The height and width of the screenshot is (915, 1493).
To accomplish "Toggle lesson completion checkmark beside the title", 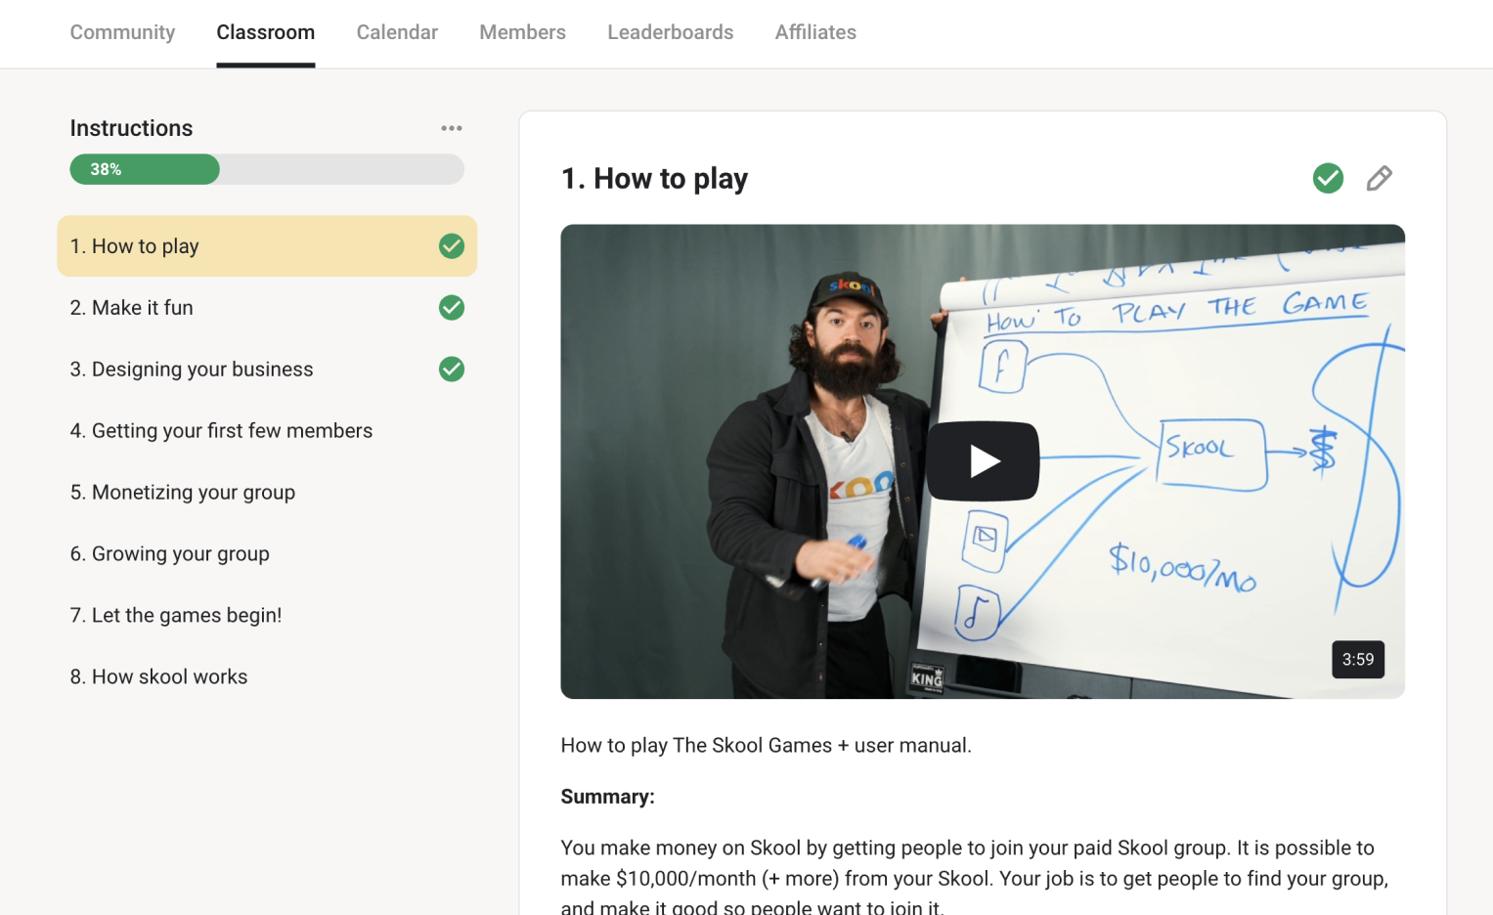I will point(1327,178).
